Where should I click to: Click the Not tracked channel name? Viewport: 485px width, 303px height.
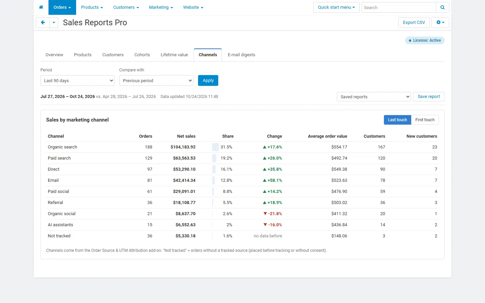tap(59, 236)
